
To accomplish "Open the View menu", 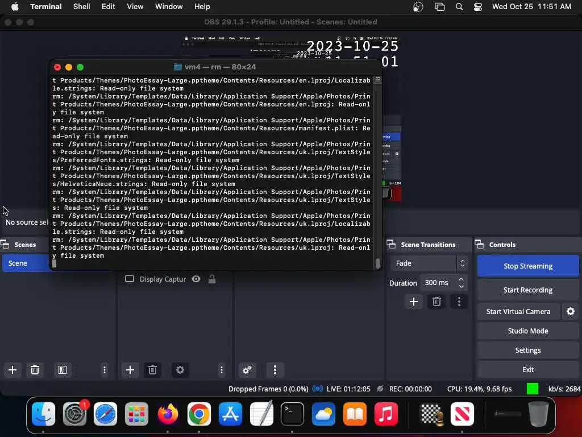I will point(135,6).
